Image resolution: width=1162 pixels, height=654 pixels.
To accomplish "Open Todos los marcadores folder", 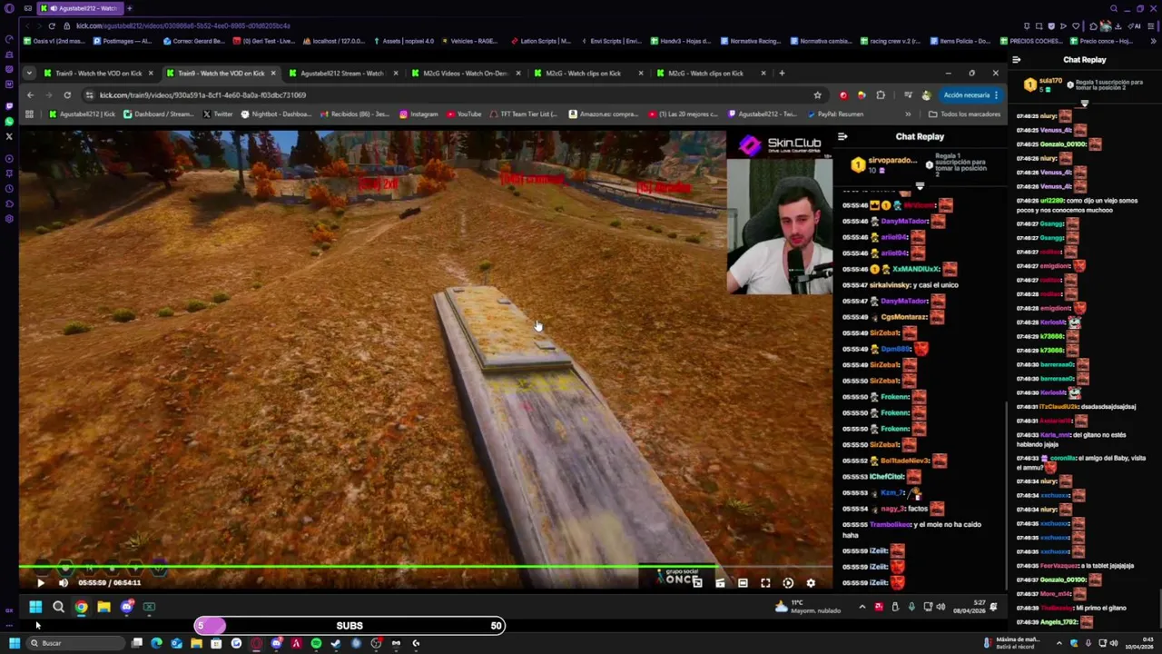I will pos(964,114).
